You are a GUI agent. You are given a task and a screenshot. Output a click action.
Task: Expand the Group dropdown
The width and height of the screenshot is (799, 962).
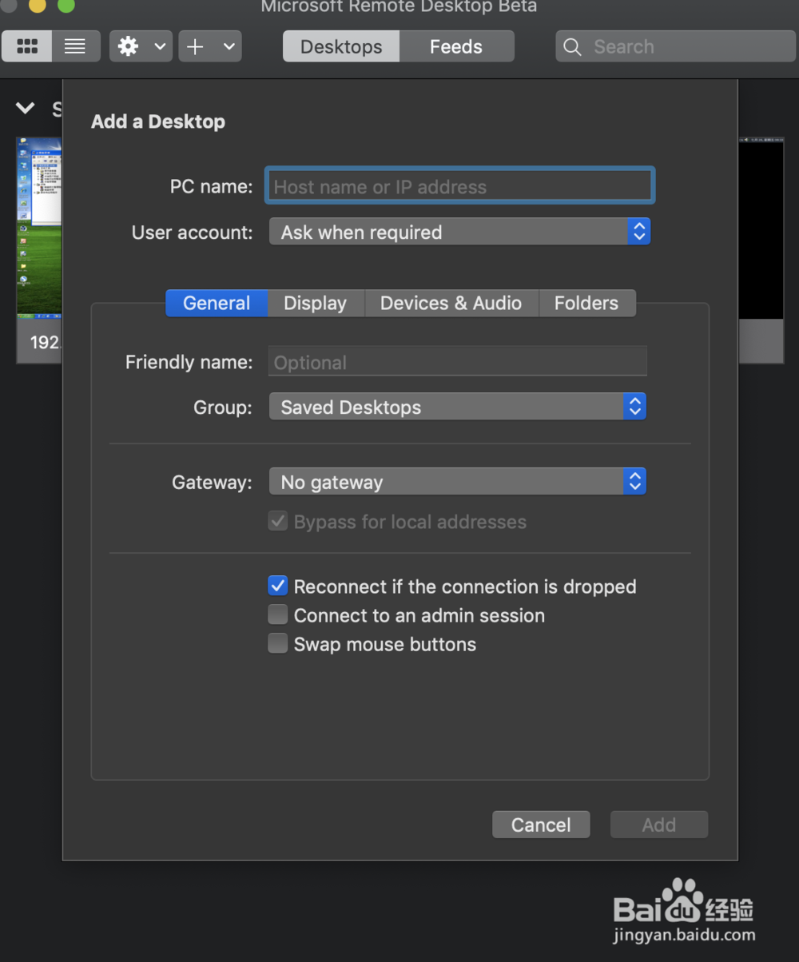[x=457, y=407]
